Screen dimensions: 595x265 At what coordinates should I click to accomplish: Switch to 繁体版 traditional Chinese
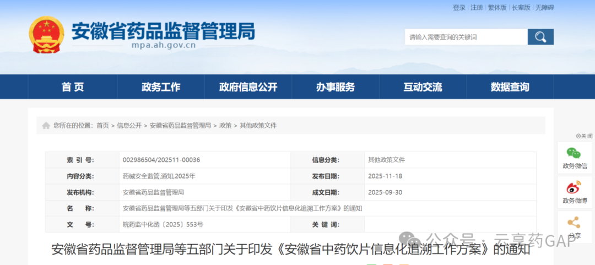click(x=497, y=8)
